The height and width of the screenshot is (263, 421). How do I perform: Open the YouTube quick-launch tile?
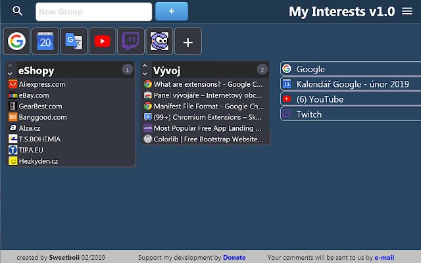point(103,41)
